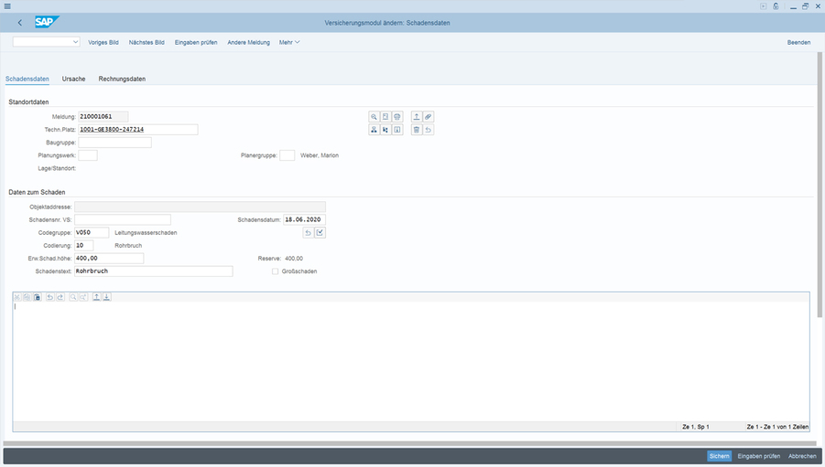Click the paperclip attachment icon
This screenshot has height=467, width=825.
click(x=428, y=117)
